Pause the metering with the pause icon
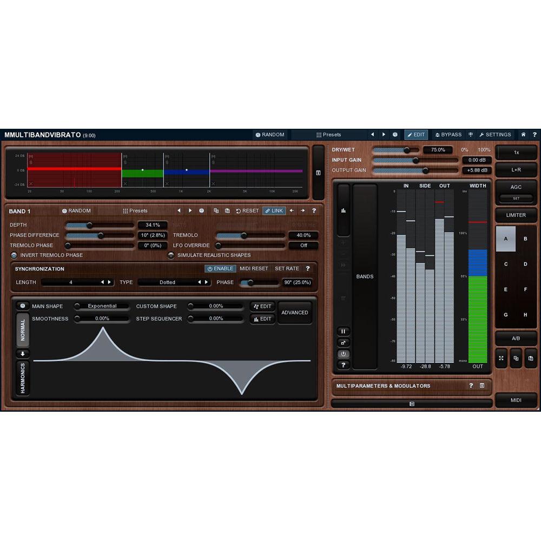This screenshot has height=541, width=541. (344, 331)
